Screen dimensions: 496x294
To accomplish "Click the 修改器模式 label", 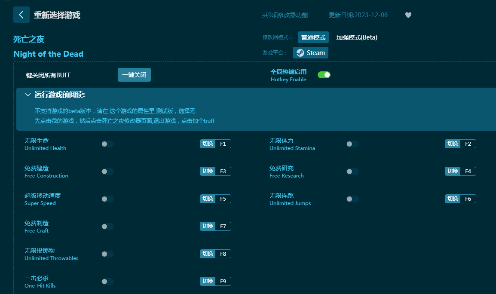I will [x=277, y=37].
